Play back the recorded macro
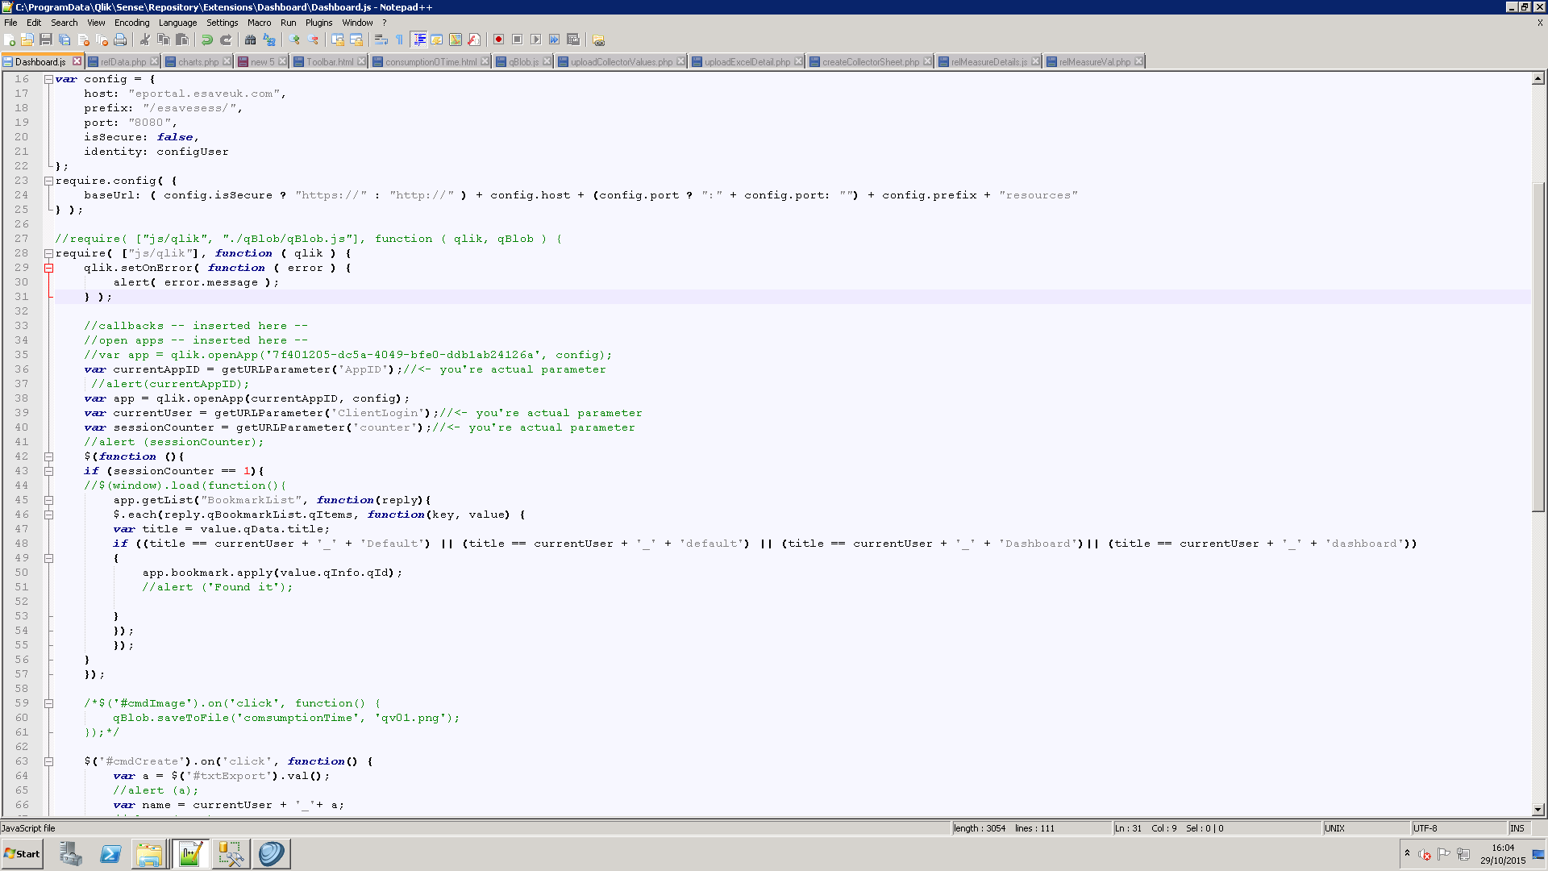 [x=536, y=40]
